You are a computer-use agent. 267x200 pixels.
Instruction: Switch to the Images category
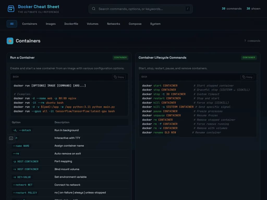(x=51, y=24)
